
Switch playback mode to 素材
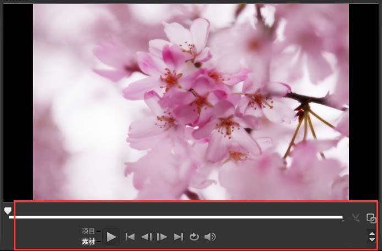click(x=88, y=242)
